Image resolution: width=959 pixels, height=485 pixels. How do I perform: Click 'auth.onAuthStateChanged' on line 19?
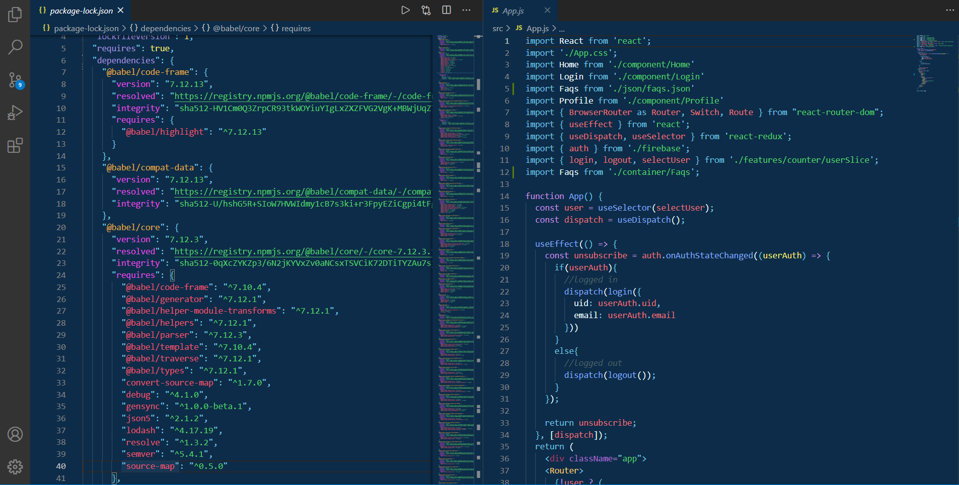(x=697, y=255)
